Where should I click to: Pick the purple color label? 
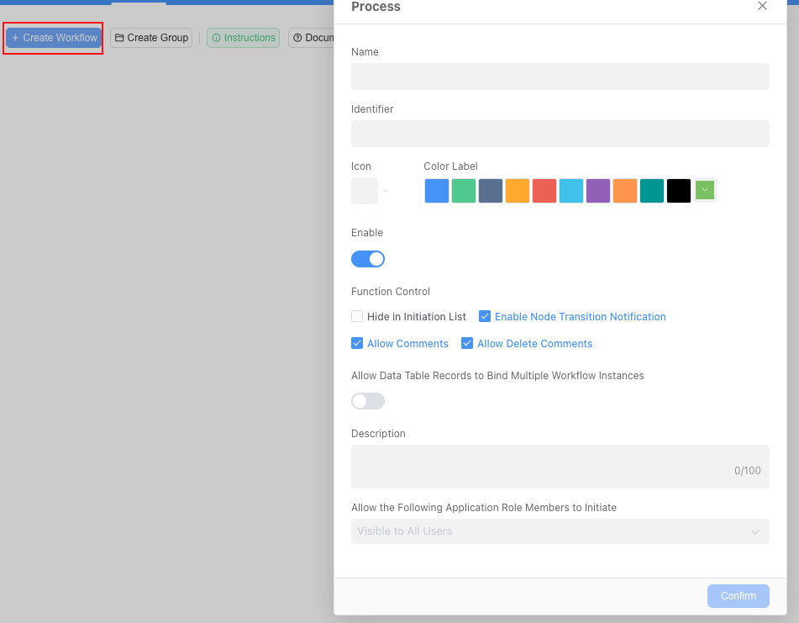coord(598,191)
